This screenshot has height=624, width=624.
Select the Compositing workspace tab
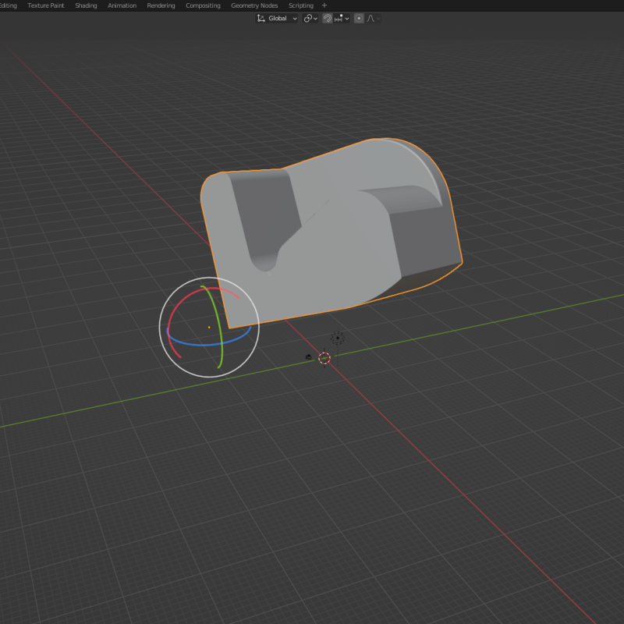[203, 5]
